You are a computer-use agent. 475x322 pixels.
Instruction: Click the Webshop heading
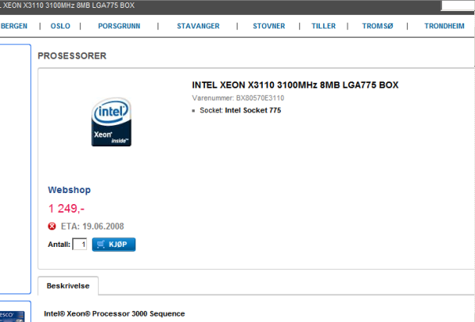click(x=70, y=190)
